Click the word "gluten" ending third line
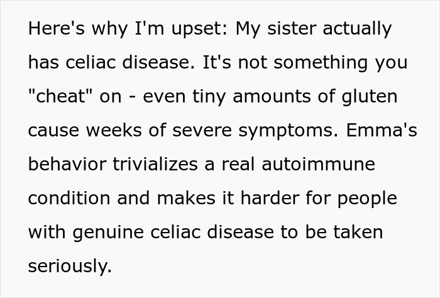Image resolution: width=440 pixels, height=298 pixels. pyautogui.click(x=370, y=97)
